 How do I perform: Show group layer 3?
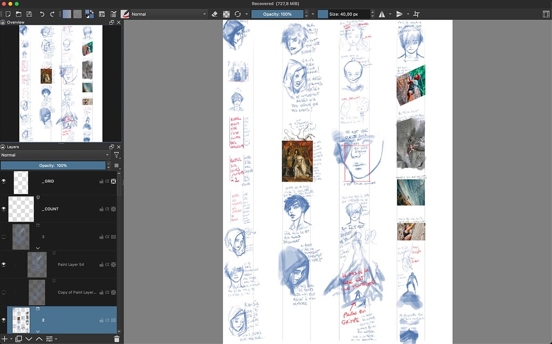tap(4, 237)
